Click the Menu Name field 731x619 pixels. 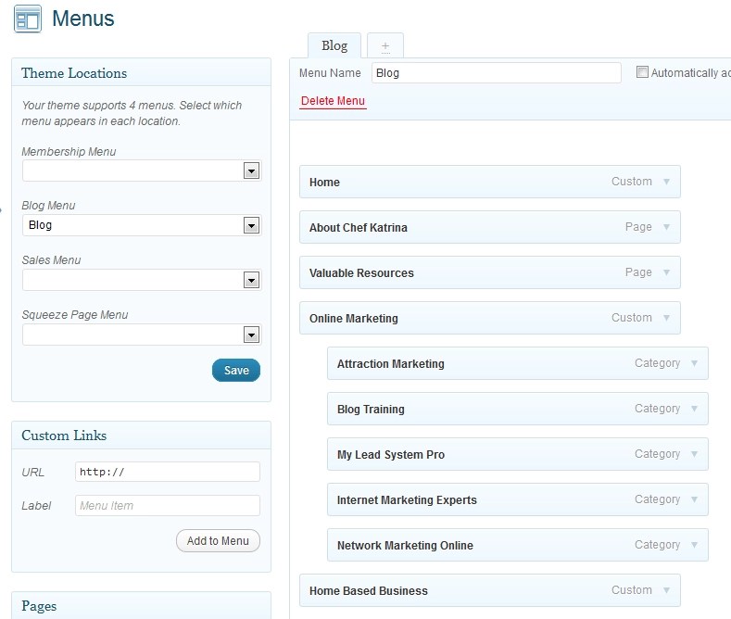pyautogui.click(x=496, y=73)
